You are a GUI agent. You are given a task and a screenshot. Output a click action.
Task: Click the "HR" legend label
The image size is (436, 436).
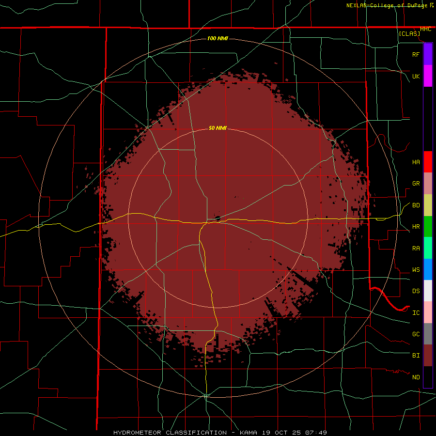coord(416,227)
